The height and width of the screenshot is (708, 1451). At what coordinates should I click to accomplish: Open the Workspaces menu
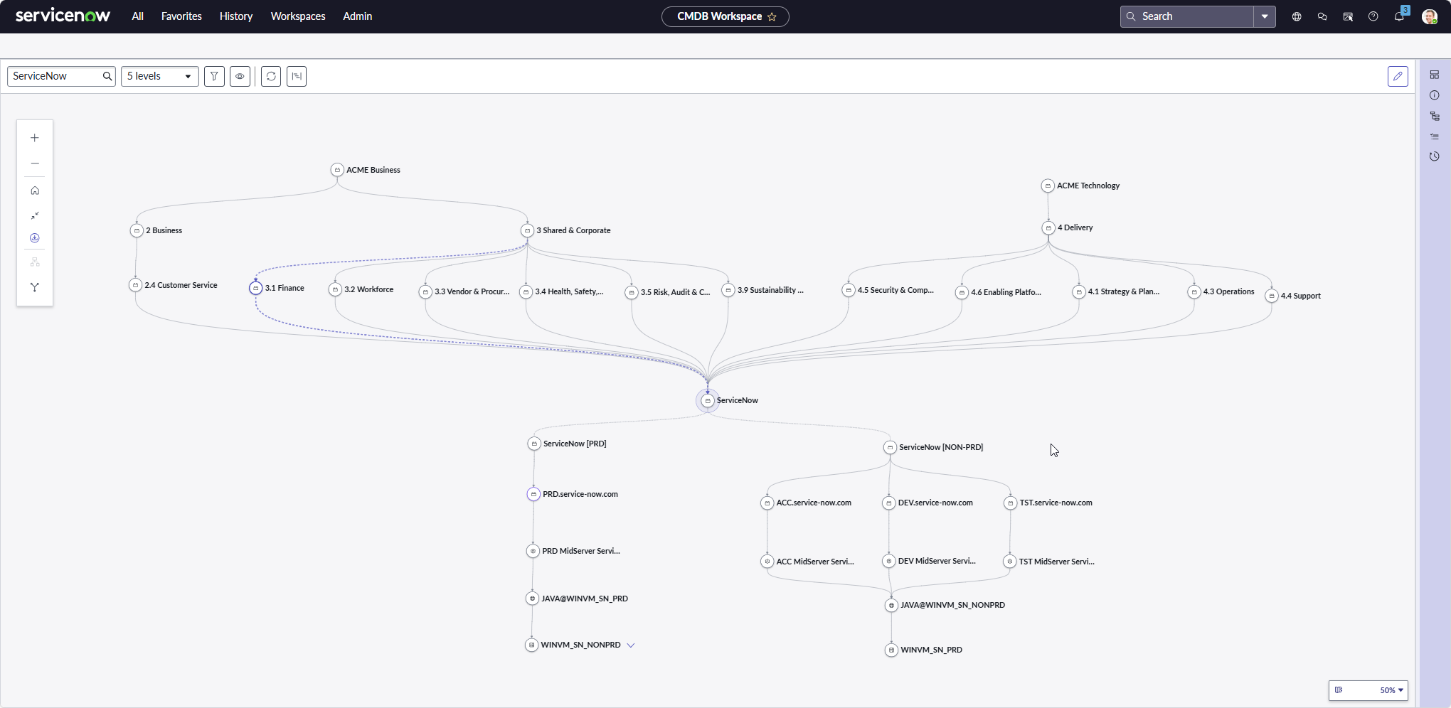pyautogui.click(x=298, y=16)
